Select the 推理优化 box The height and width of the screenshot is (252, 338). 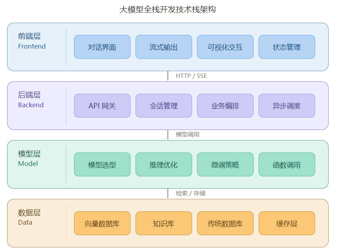[x=164, y=165]
